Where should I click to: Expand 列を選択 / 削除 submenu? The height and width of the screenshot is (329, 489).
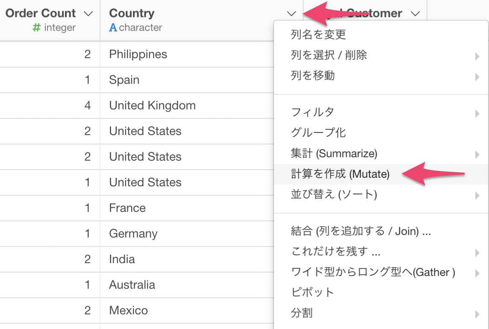329,55
